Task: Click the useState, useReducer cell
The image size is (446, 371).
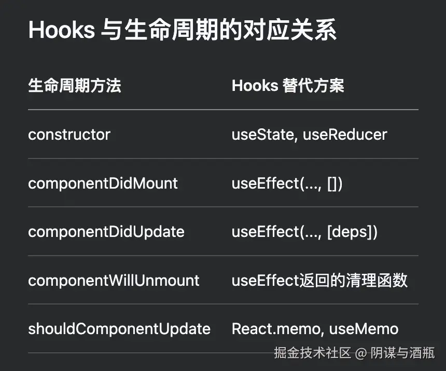Action: click(x=309, y=135)
